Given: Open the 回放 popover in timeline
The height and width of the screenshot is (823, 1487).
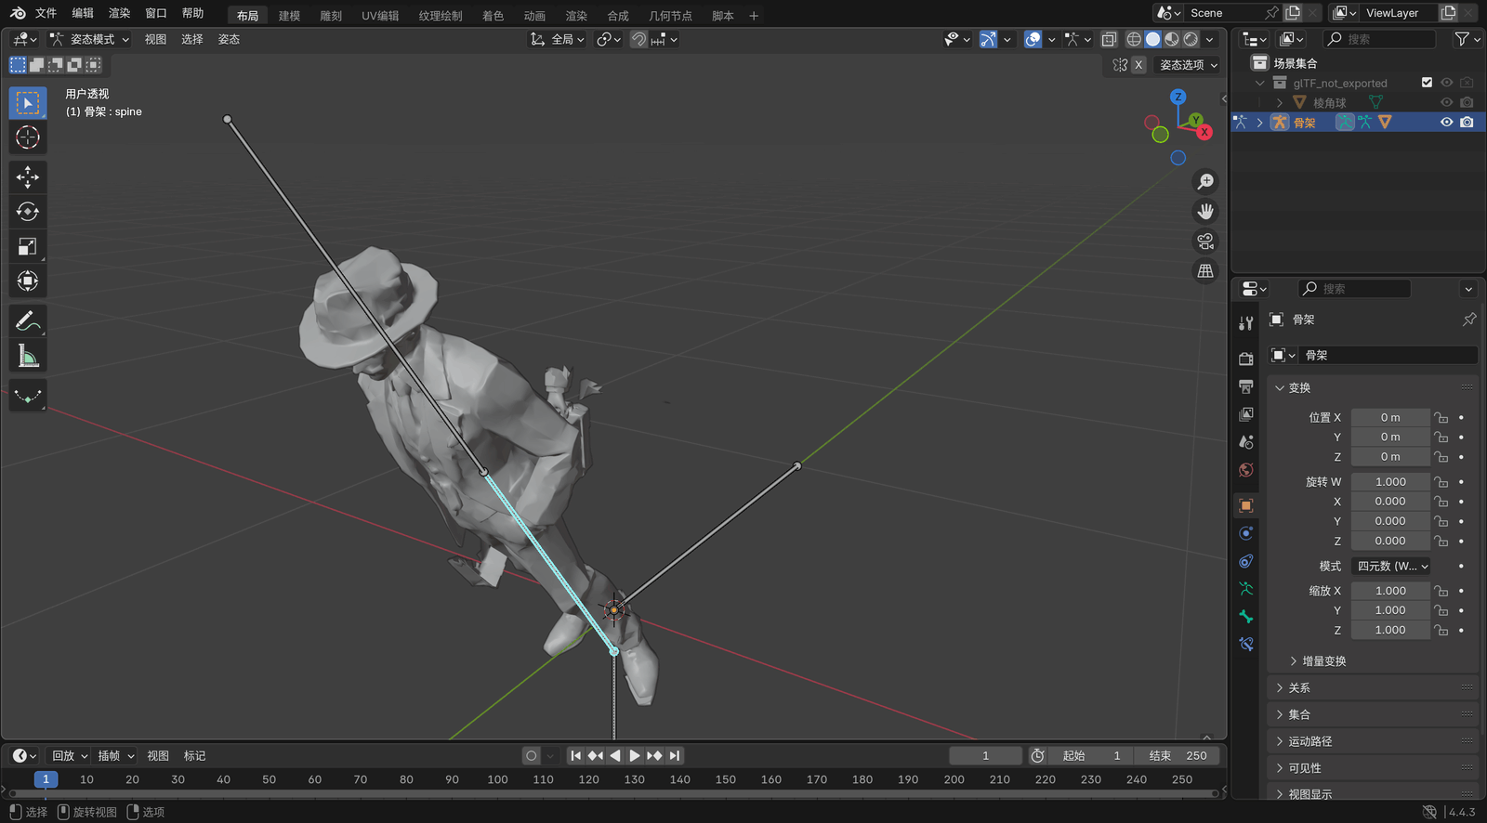Looking at the screenshot, I should [x=70, y=756].
